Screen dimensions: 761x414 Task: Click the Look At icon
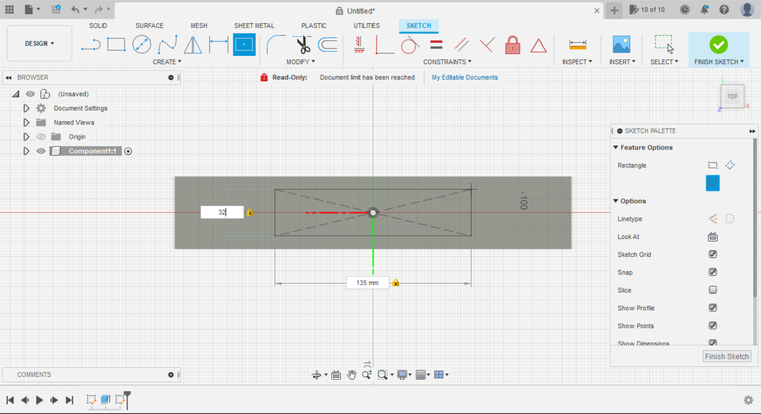(x=712, y=237)
